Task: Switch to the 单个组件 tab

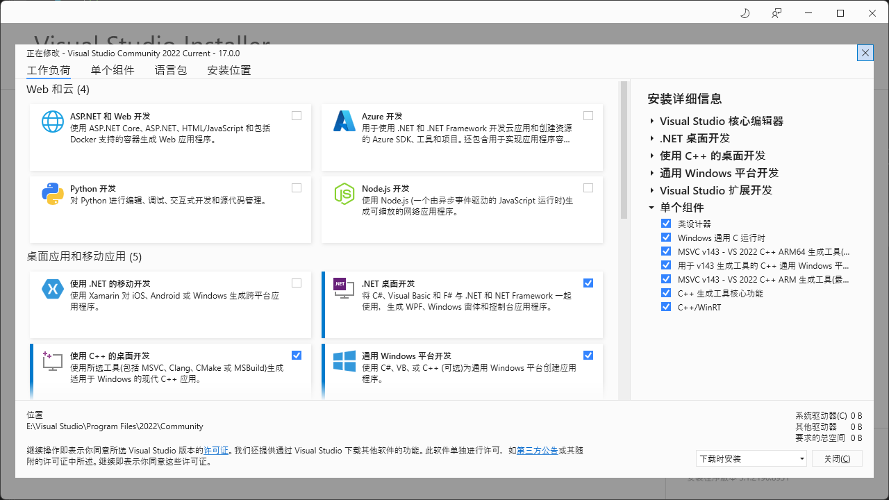Action: click(113, 69)
